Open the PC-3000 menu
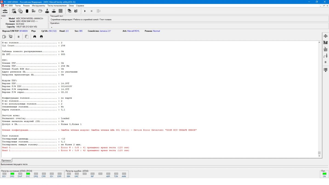 9,5
